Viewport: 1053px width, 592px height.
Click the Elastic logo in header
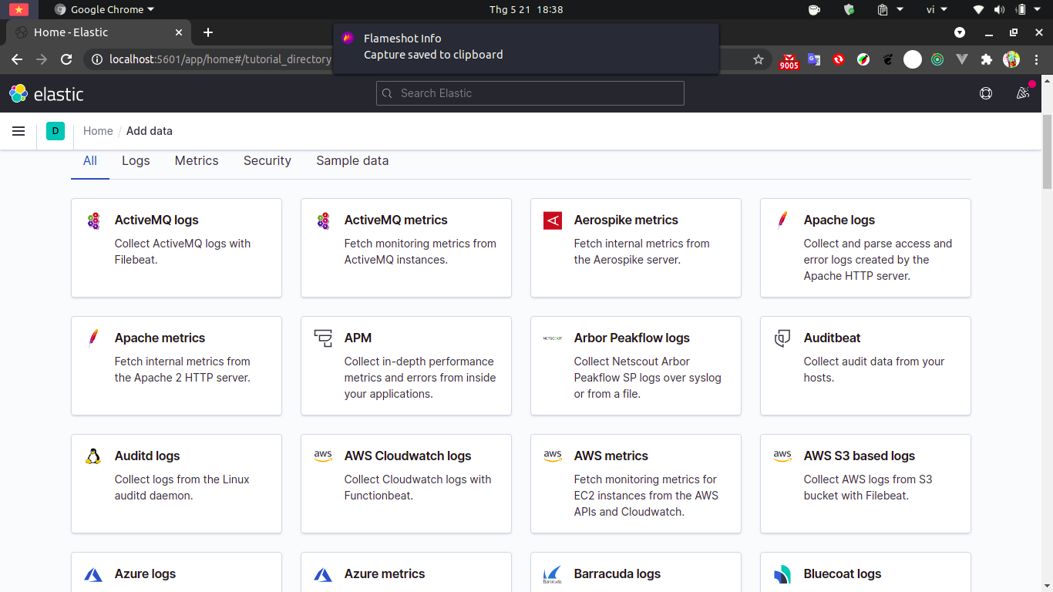[46, 94]
